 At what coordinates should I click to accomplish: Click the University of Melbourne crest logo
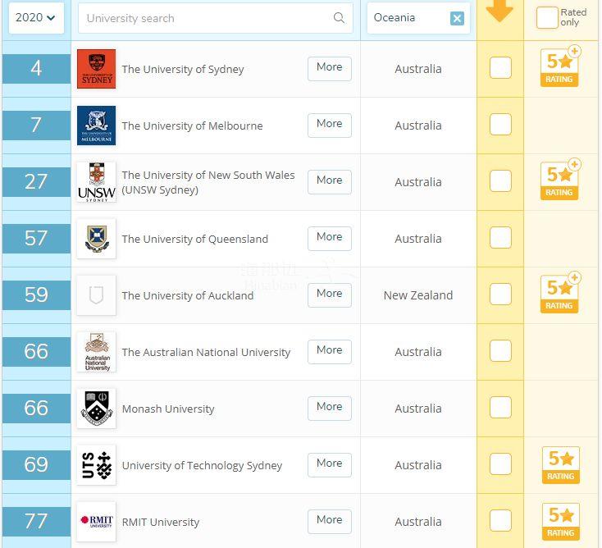point(96,126)
